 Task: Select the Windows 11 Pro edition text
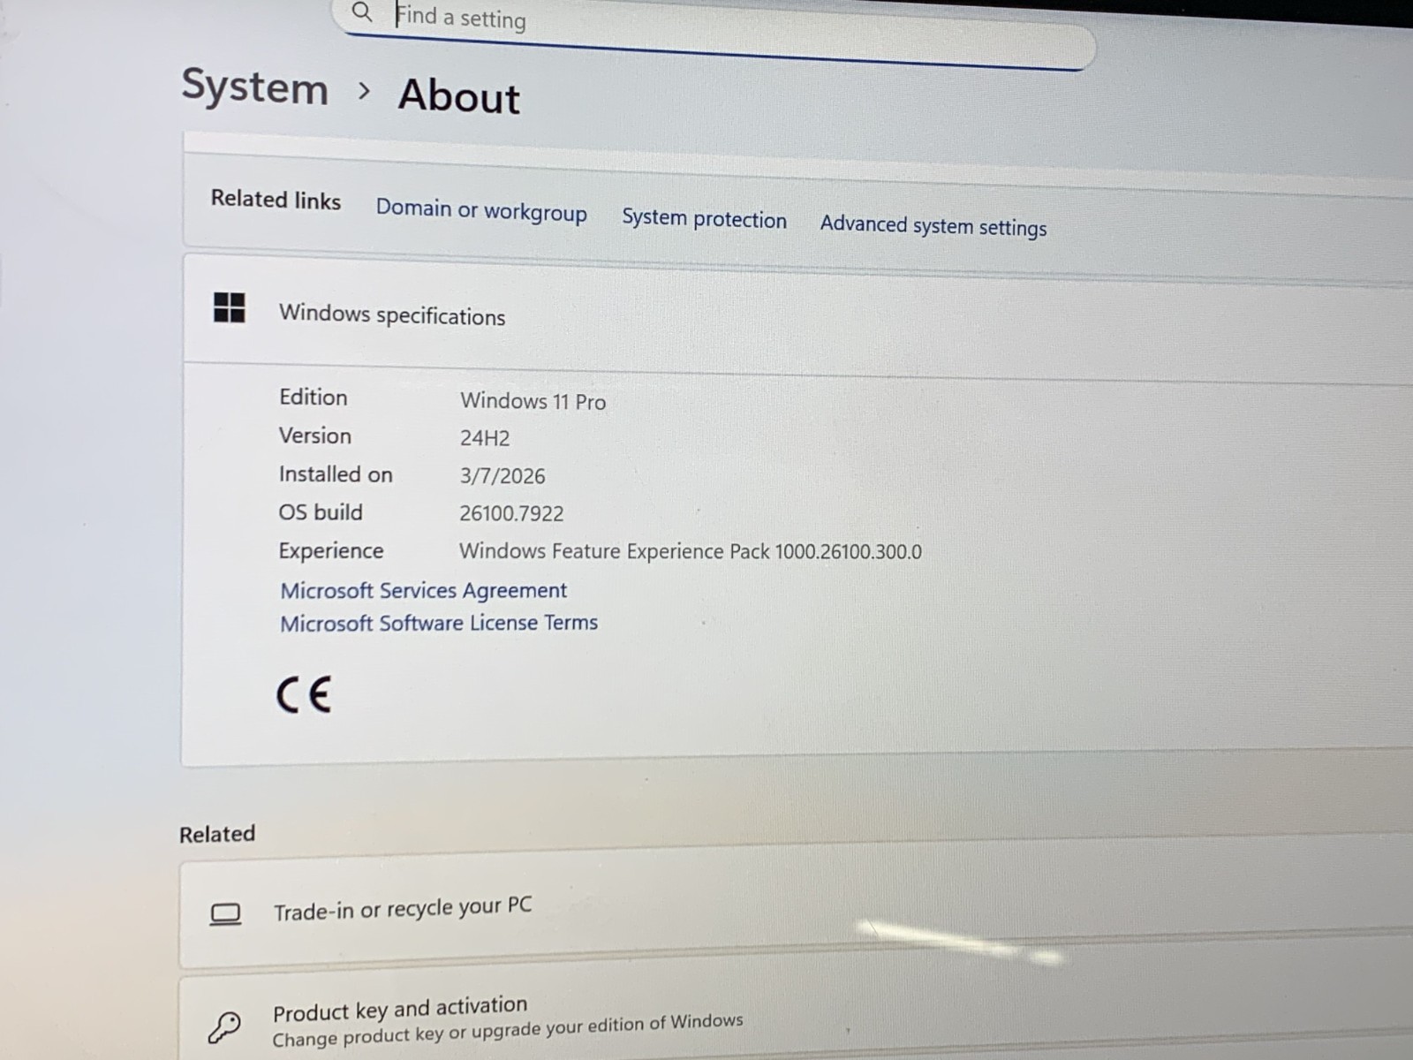pos(533,401)
